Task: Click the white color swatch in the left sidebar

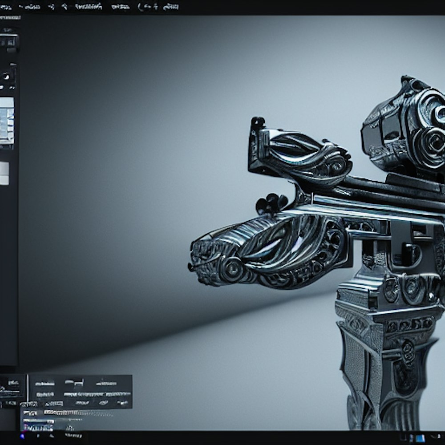Action: tap(4, 173)
